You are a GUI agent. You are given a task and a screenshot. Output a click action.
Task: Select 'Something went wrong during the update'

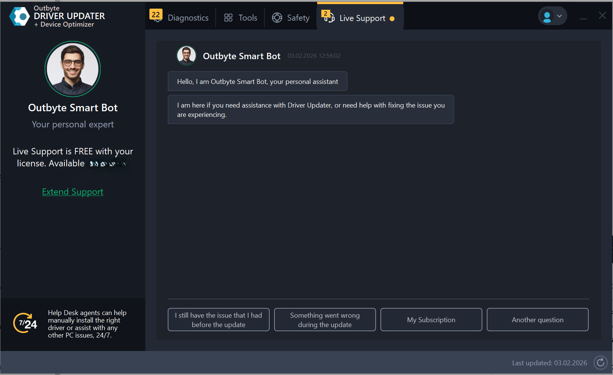(x=325, y=320)
